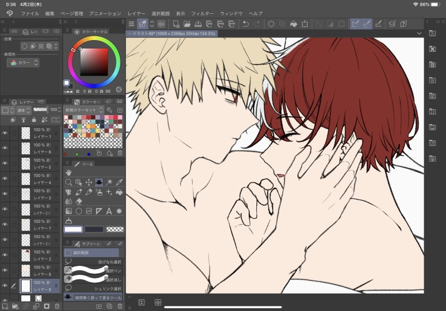446x311 pixels.
Task: Expand the canvas tab list chevron
Action: coord(419,33)
